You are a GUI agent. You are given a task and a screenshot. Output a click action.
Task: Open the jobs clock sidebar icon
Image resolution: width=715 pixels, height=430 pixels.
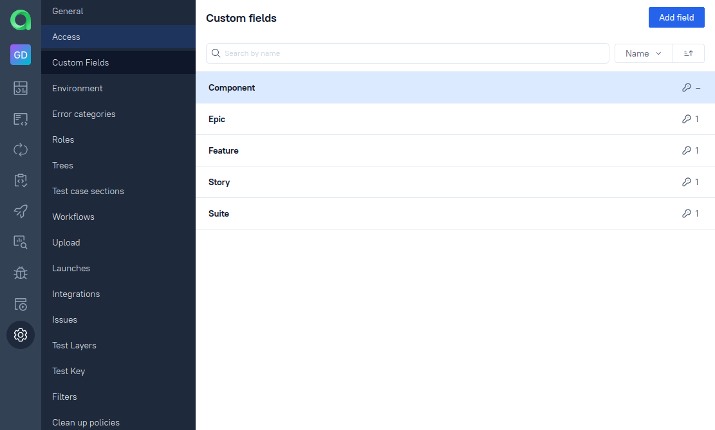point(20,304)
